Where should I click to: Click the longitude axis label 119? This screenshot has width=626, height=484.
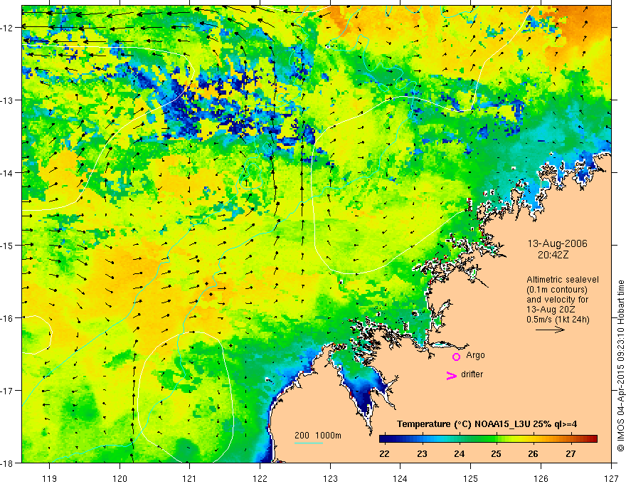[50, 478]
